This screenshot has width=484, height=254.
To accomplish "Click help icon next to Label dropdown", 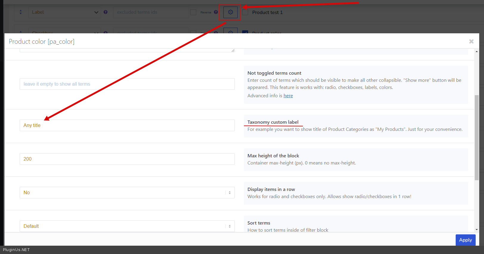I will point(106,12).
